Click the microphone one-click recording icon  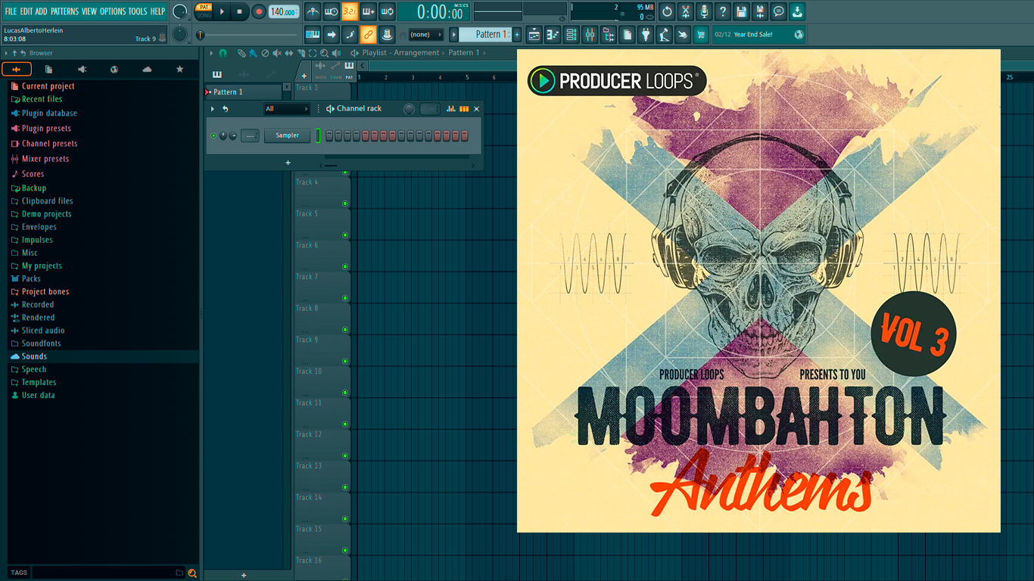point(704,11)
